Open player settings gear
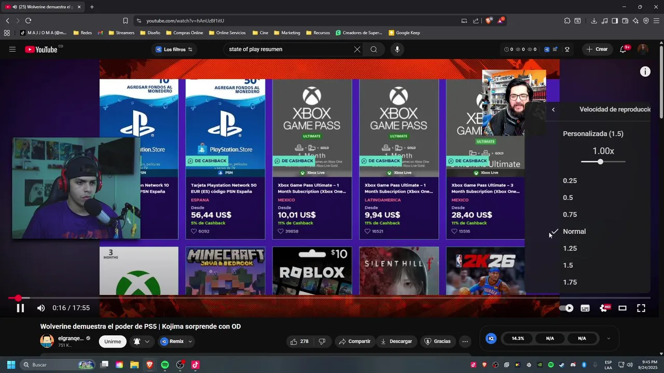 604,308
